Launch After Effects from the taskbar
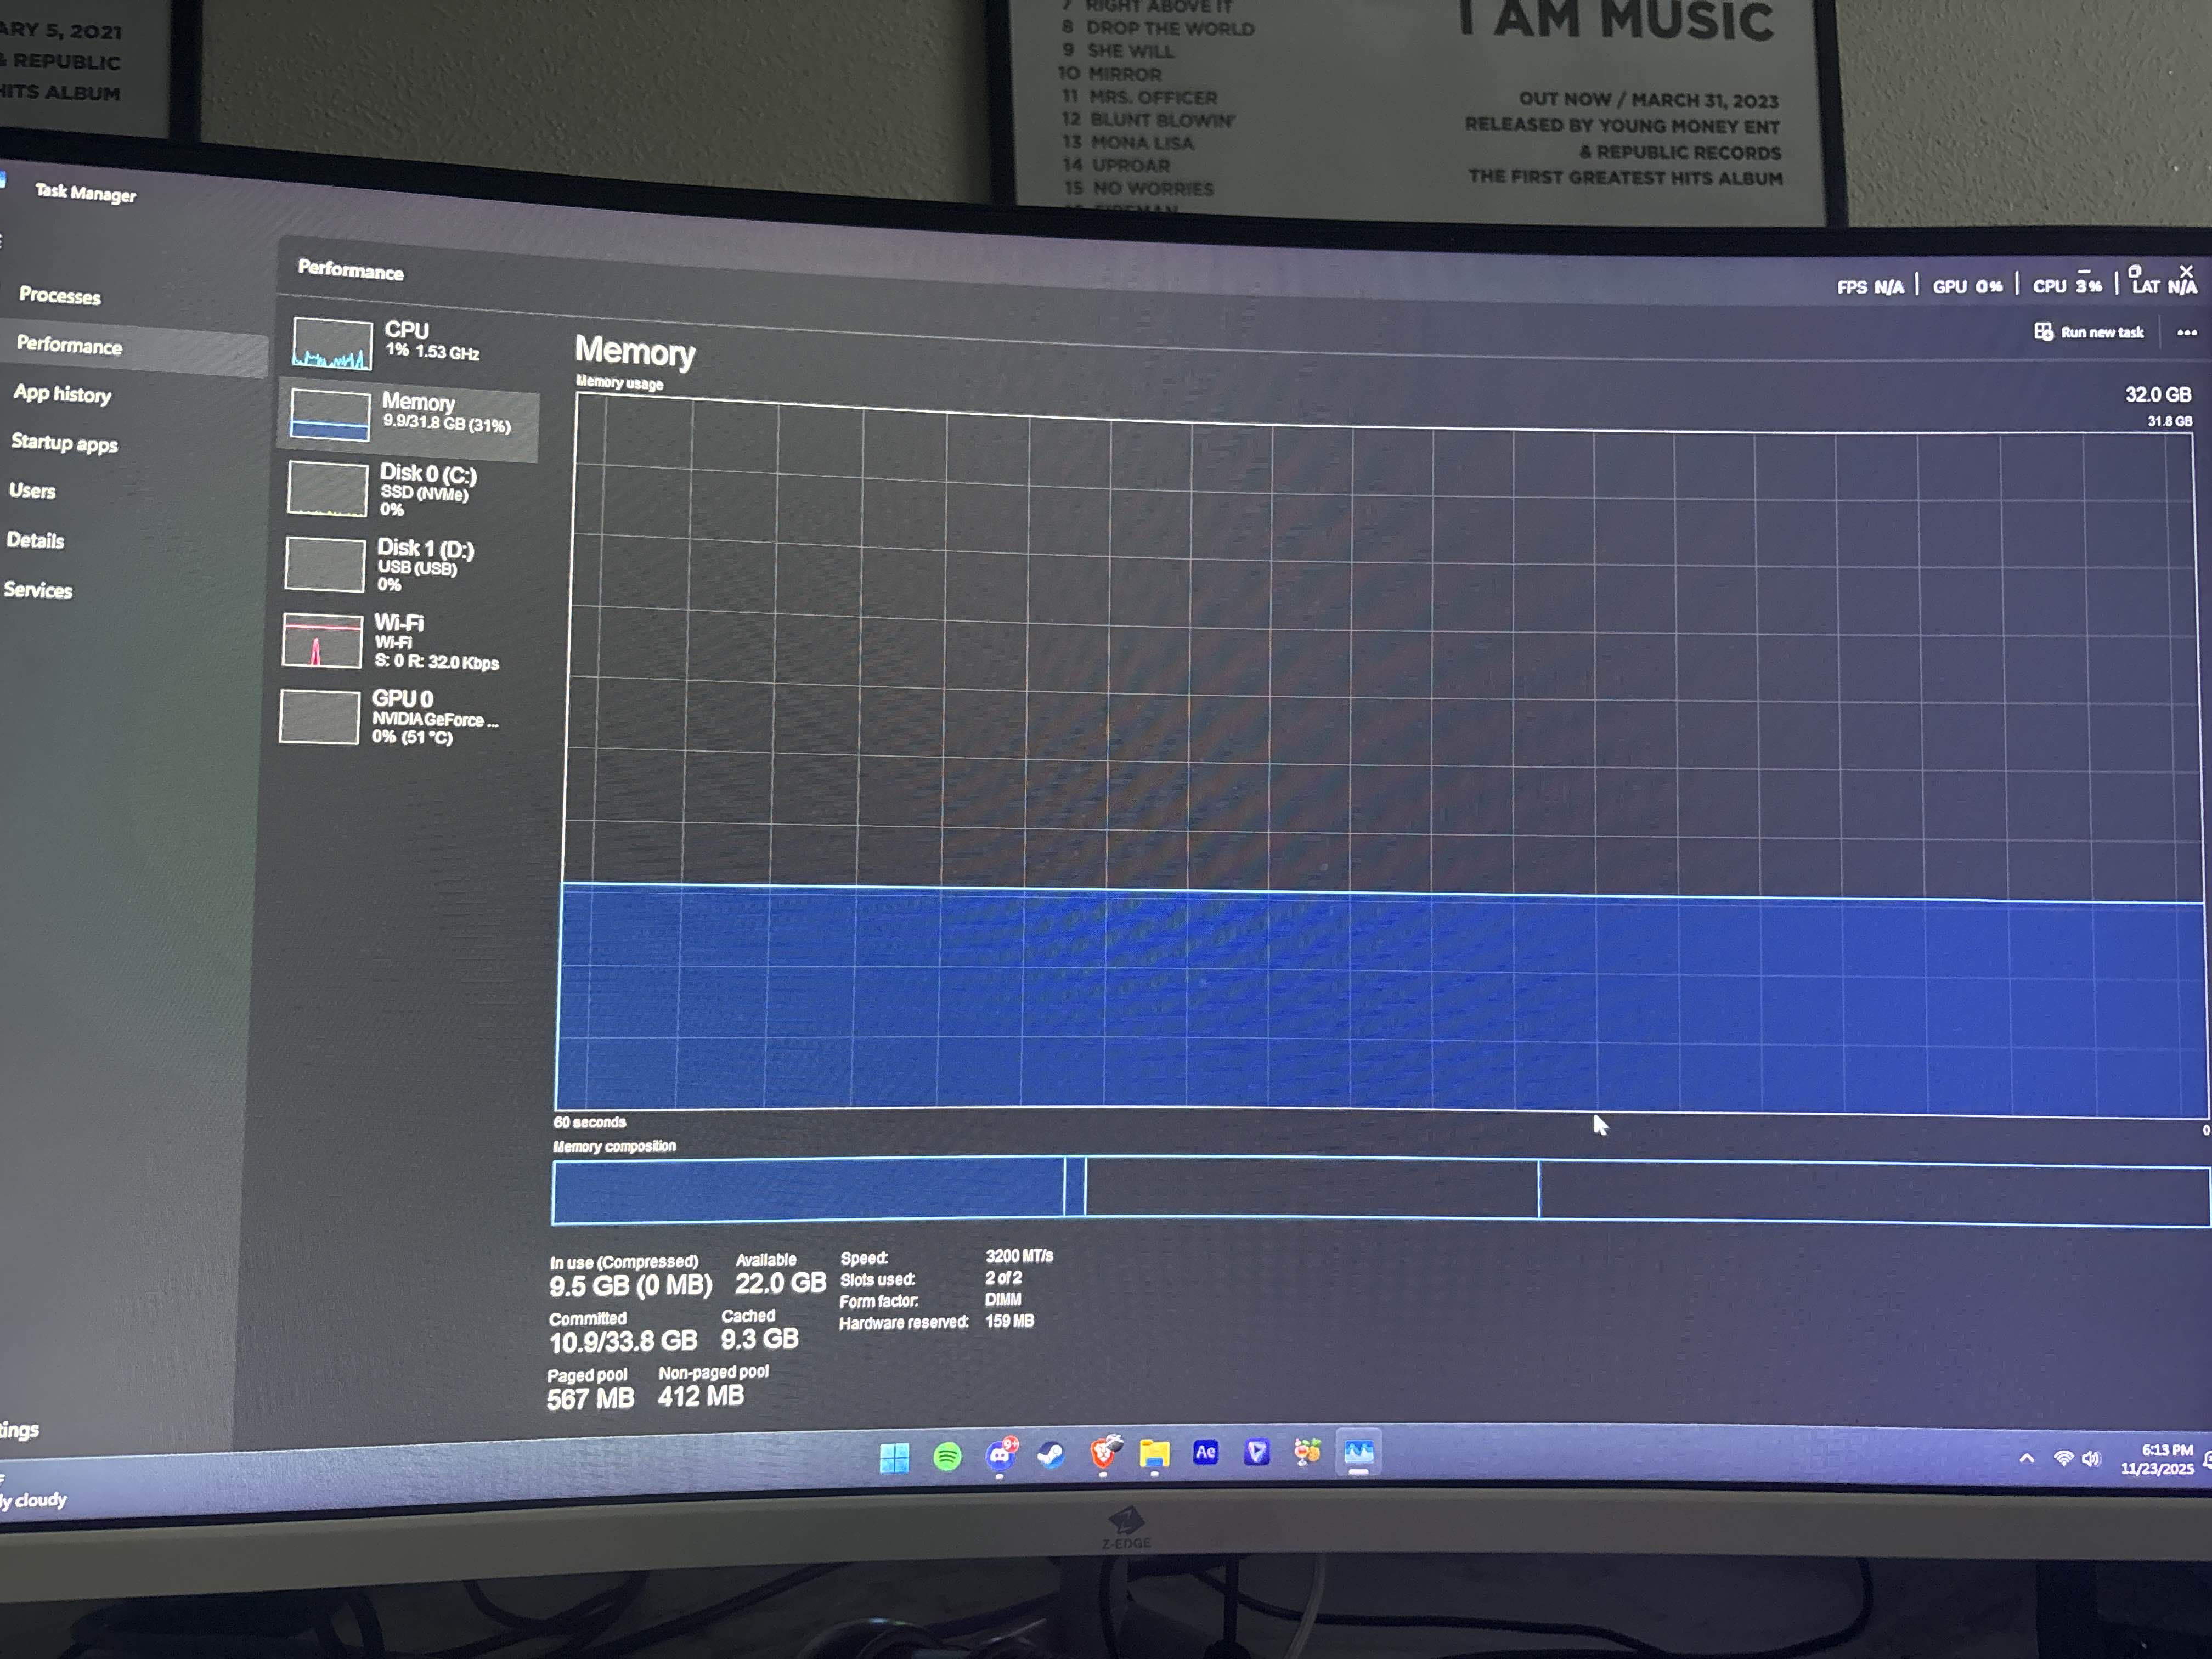The image size is (2212, 1659). [1205, 1452]
